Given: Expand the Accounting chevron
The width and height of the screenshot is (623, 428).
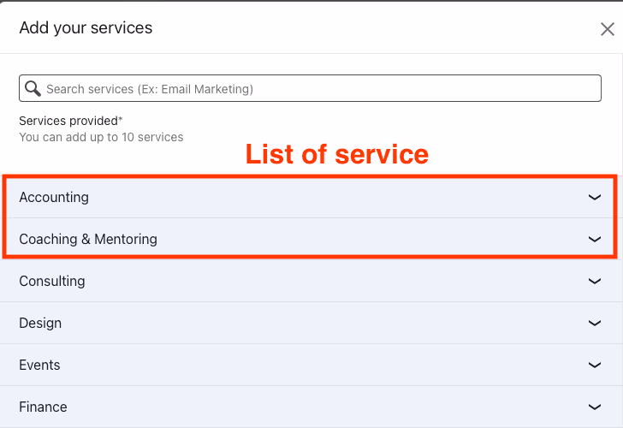Looking at the screenshot, I should click(595, 197).
